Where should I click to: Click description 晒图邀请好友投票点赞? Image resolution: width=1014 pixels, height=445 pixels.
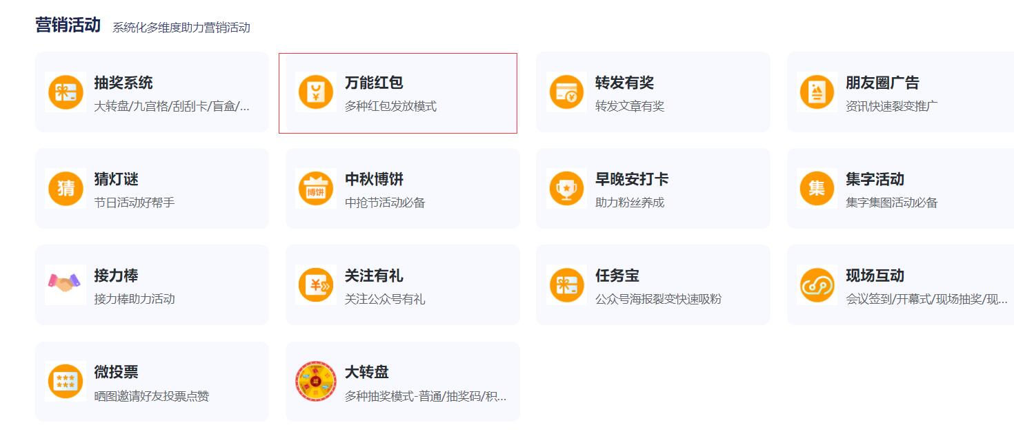(151, 396)
